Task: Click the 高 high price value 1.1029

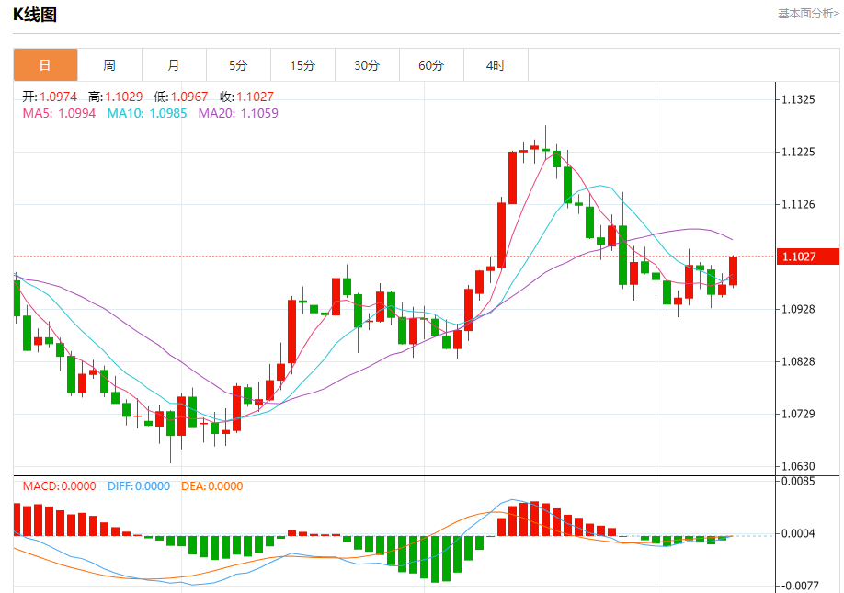Action: tap(124, 97)
